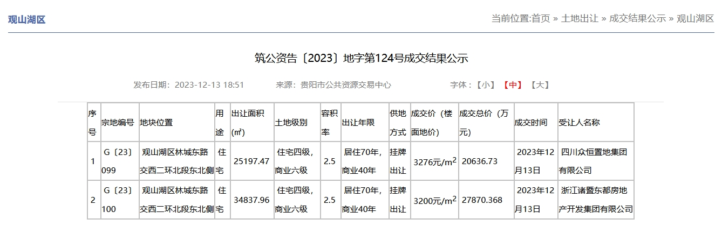The width and height of the screenshot is (722, 226).
Task: Switch font size to 大
Action: point(540,85)
